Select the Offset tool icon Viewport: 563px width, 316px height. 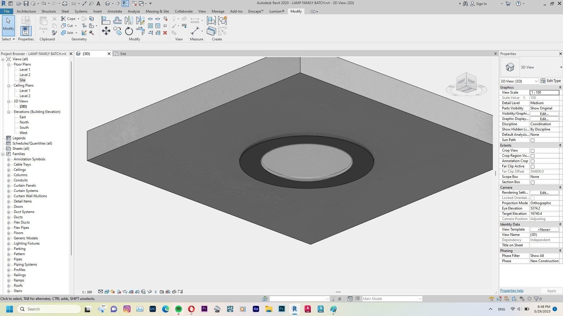[117, 20]
